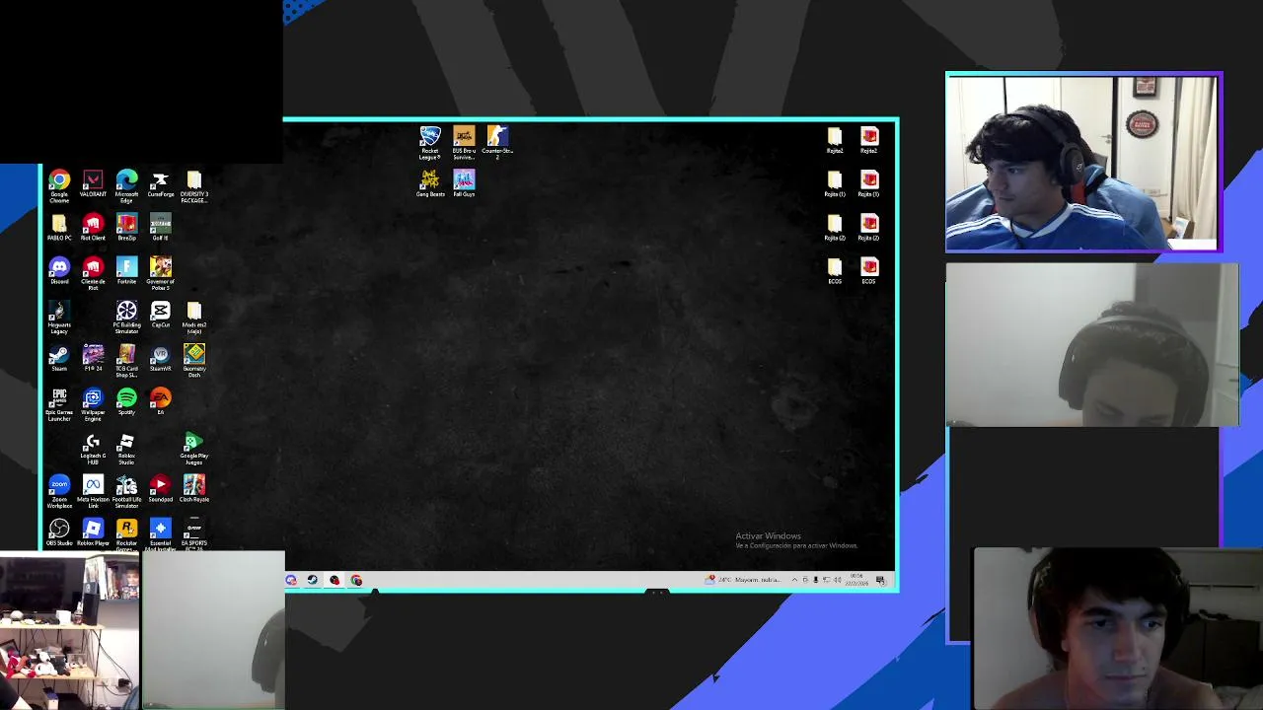
Task: Open the yellow Rojita (2) folder
Action: [835, 227]
